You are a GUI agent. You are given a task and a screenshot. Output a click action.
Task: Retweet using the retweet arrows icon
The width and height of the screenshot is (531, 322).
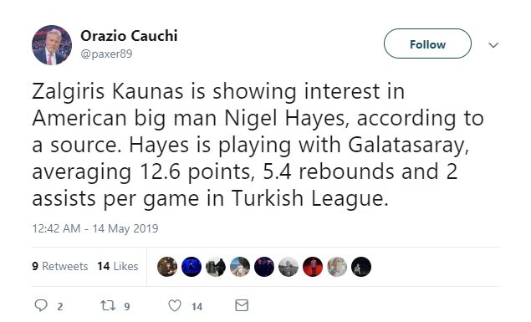point(108,305)
